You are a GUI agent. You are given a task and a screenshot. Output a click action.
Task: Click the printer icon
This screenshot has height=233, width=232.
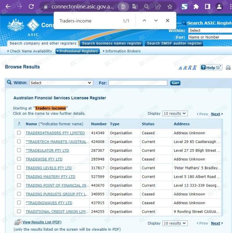point(228,67)
